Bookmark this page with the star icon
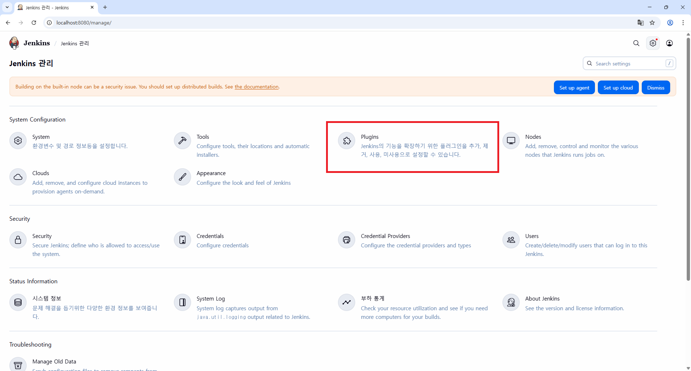 [x=652, y=23]
